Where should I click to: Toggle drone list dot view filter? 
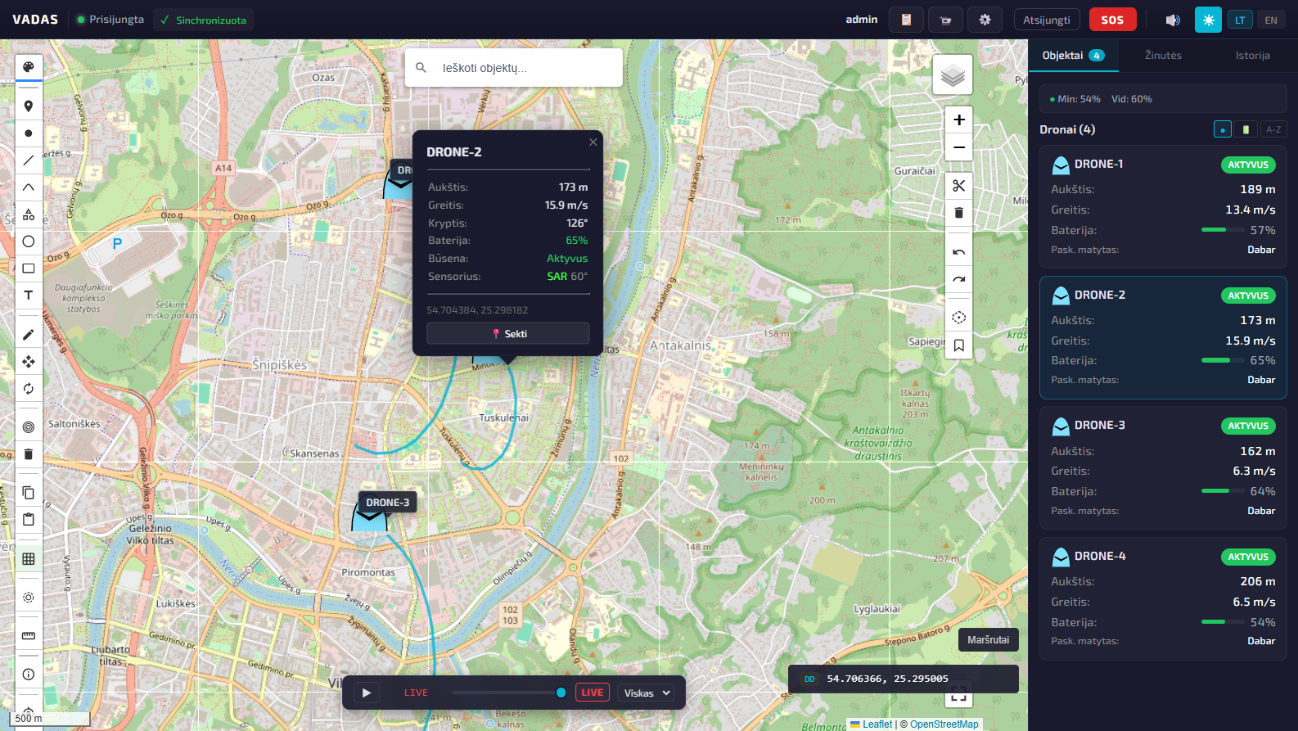pyautogui.click(x=1222, y=129)
